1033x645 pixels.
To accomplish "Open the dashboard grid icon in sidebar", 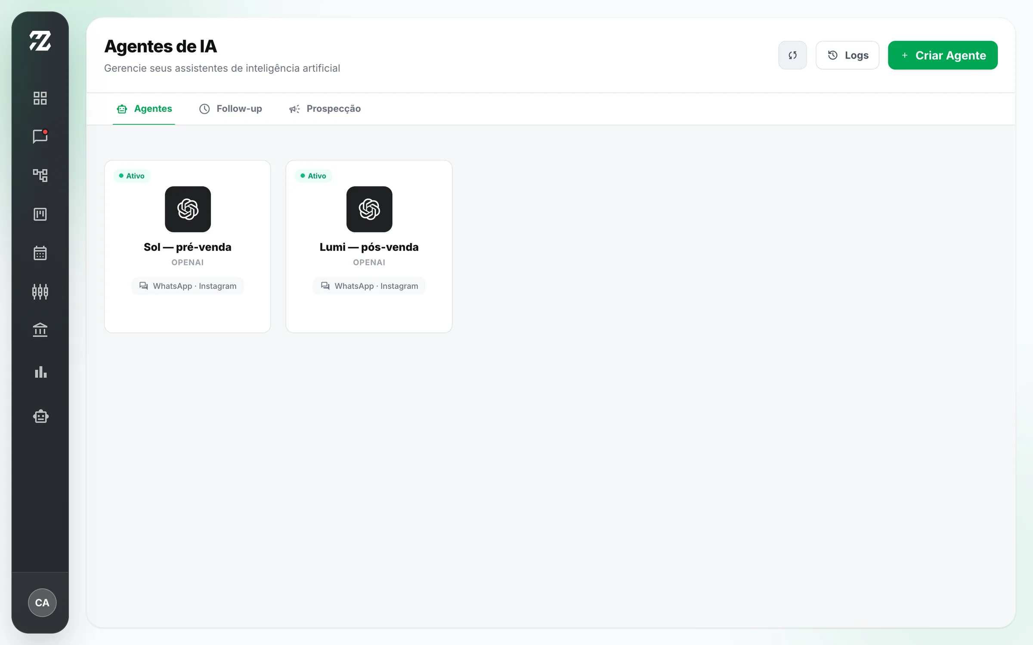I will (x=40, y=98).
